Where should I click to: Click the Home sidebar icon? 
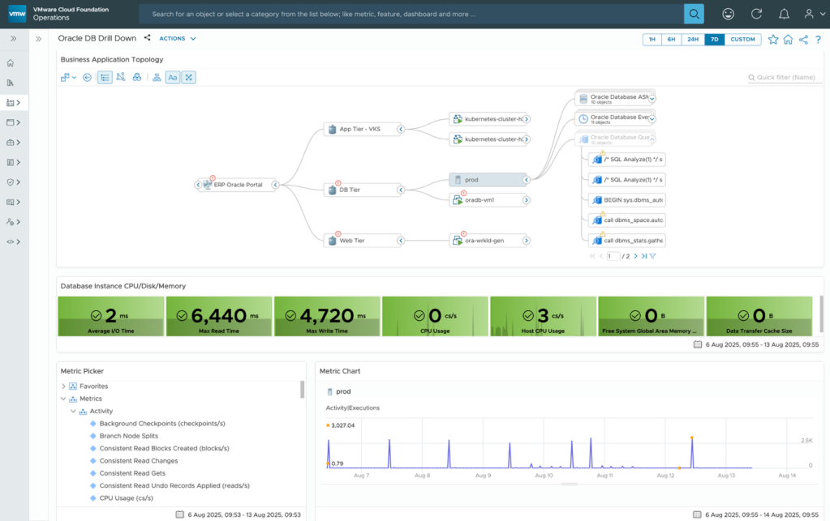click(x=11, y=63)
